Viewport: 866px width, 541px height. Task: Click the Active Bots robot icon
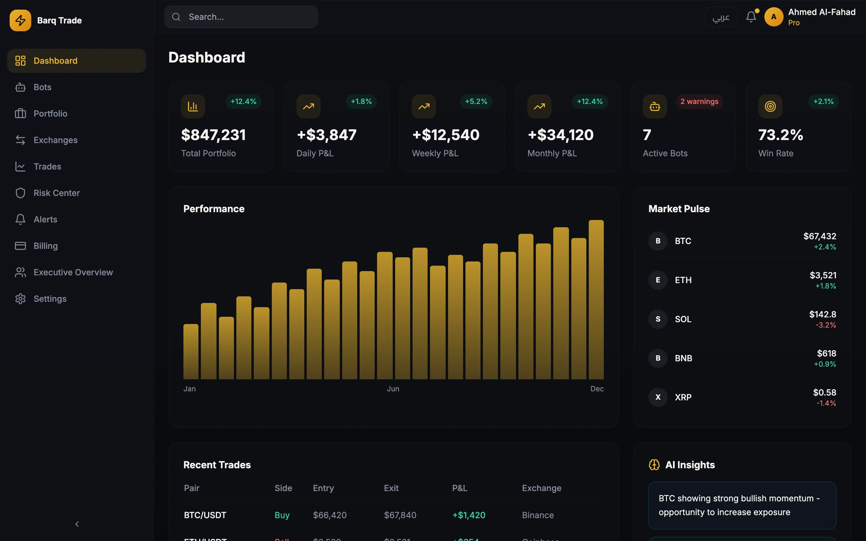[655, 106]
